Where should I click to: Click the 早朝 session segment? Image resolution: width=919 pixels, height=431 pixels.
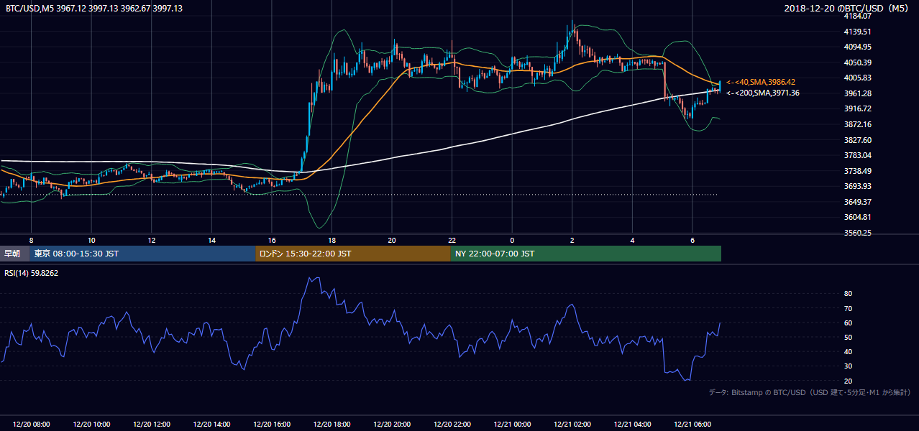click(x=14, y=254)
